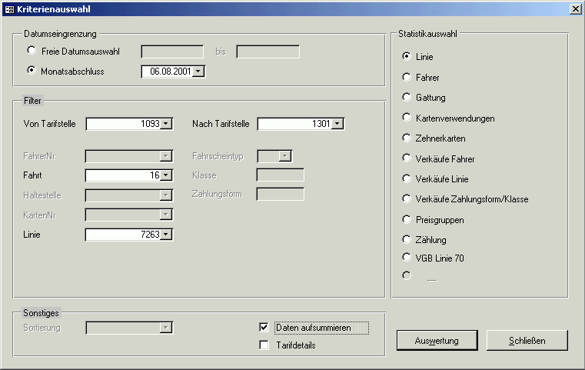585x370 pixels.
Task: Expand the Nach Tarifstelle dropdown arrow
Action: tap(337, 124)
